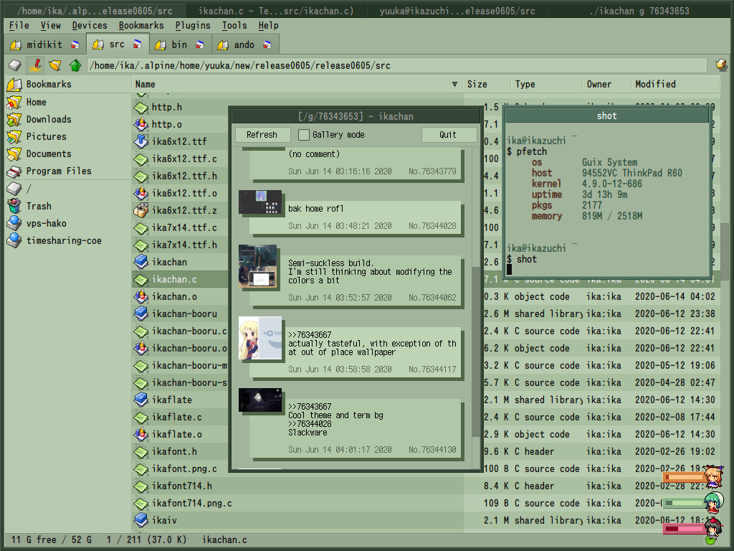Open the Plugins menu
Image resolution: width=734 pixels, height=551 pixels.
pyautogui.click(x=193, y=25)
